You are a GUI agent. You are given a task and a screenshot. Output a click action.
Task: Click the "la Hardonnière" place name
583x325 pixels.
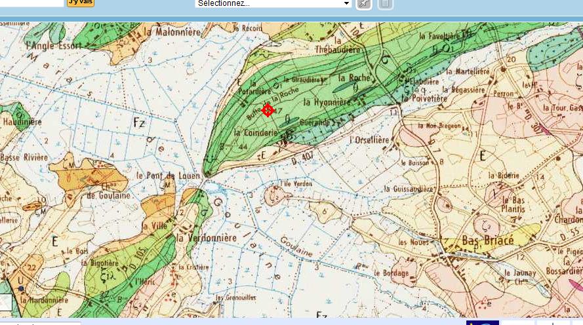[44, 299]
